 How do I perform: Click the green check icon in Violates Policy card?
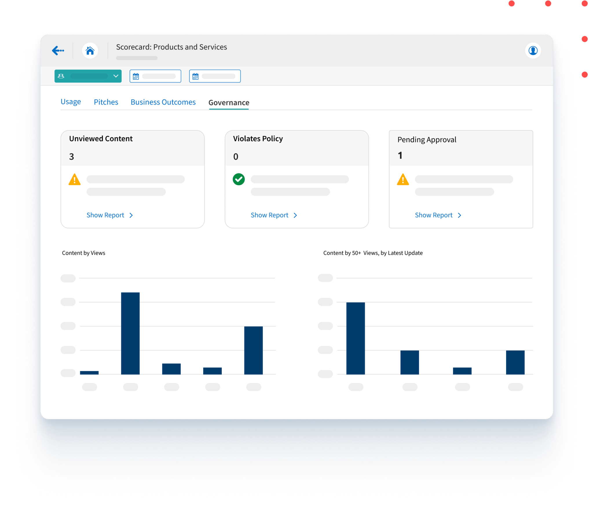[x=239, y=180]
